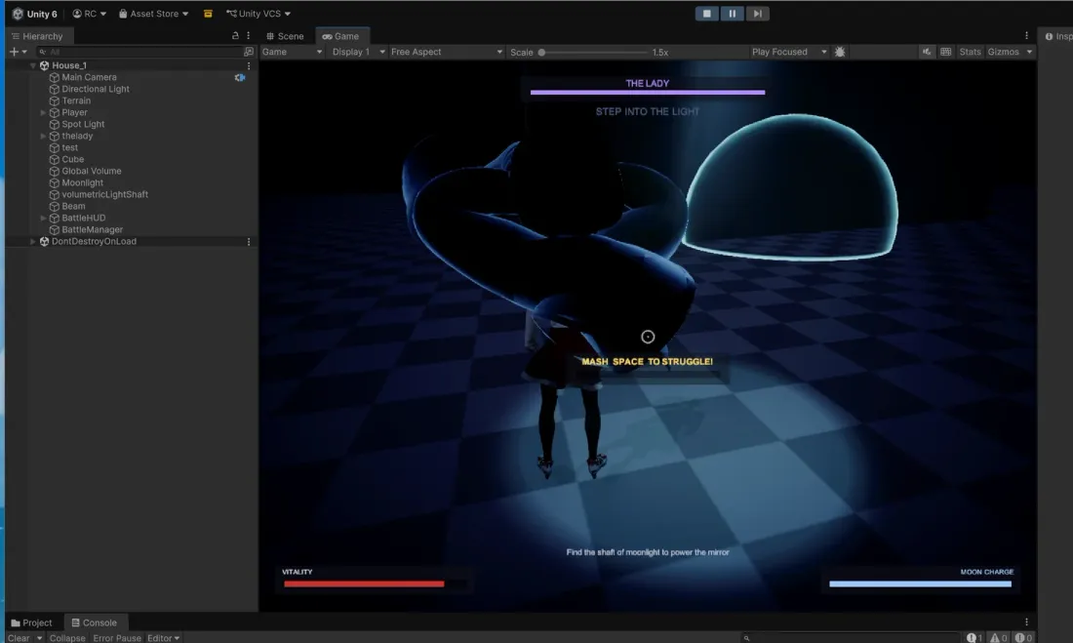The image size is (1073, 643).
Task: Open the Clear options dropdown arrow
Action: [40, 637]
